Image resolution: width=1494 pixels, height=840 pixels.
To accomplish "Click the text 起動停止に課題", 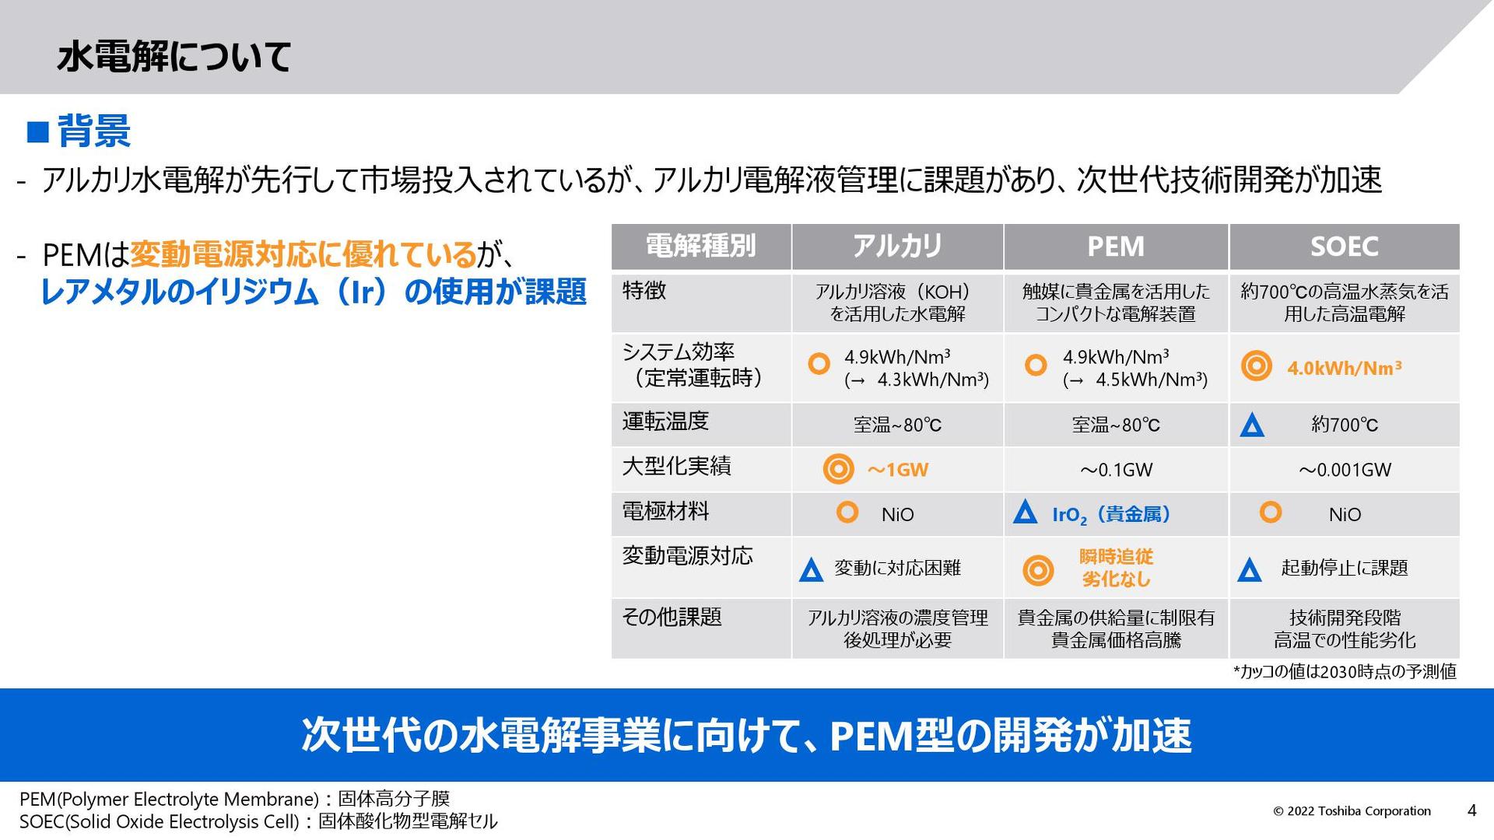I will 1344,568.
